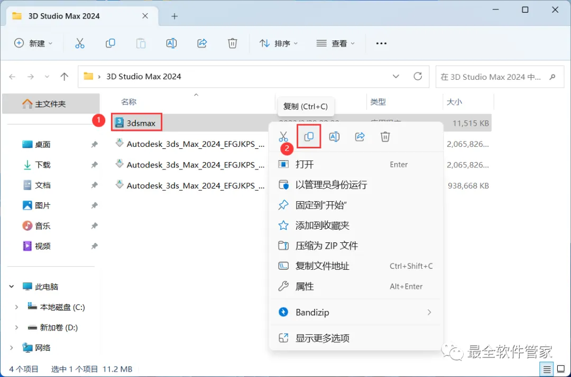Image resolution: width=571 pixels, height=377 pixels.
Task: Open the 新建 dropdown menu
Action: coord(33,43)
